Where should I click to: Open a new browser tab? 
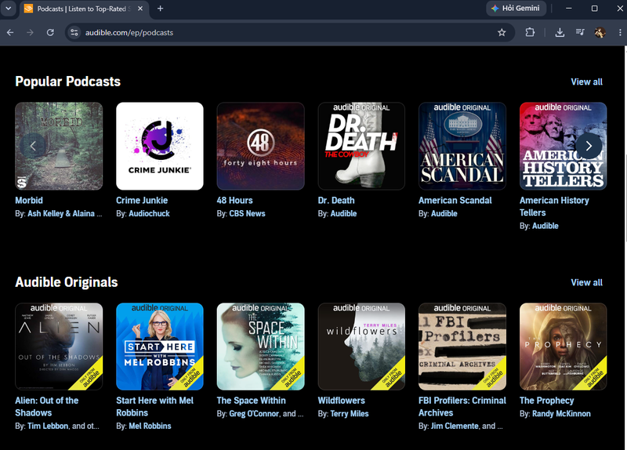pyautogui.click(x=161, y=9)
